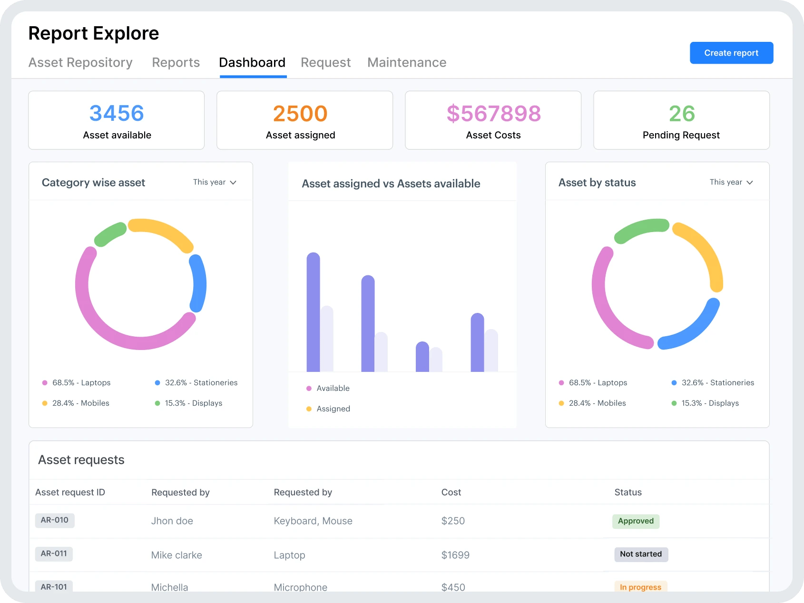Click the 3456 Asset available card

point(117,120)
